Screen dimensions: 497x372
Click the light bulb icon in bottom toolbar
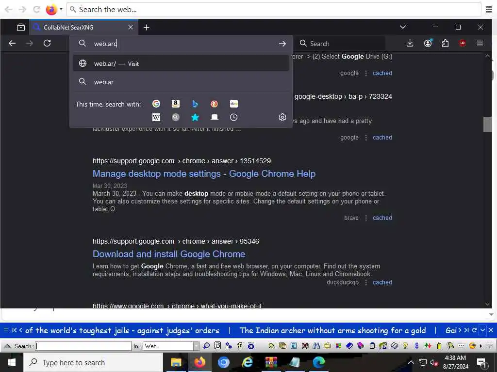405,346
